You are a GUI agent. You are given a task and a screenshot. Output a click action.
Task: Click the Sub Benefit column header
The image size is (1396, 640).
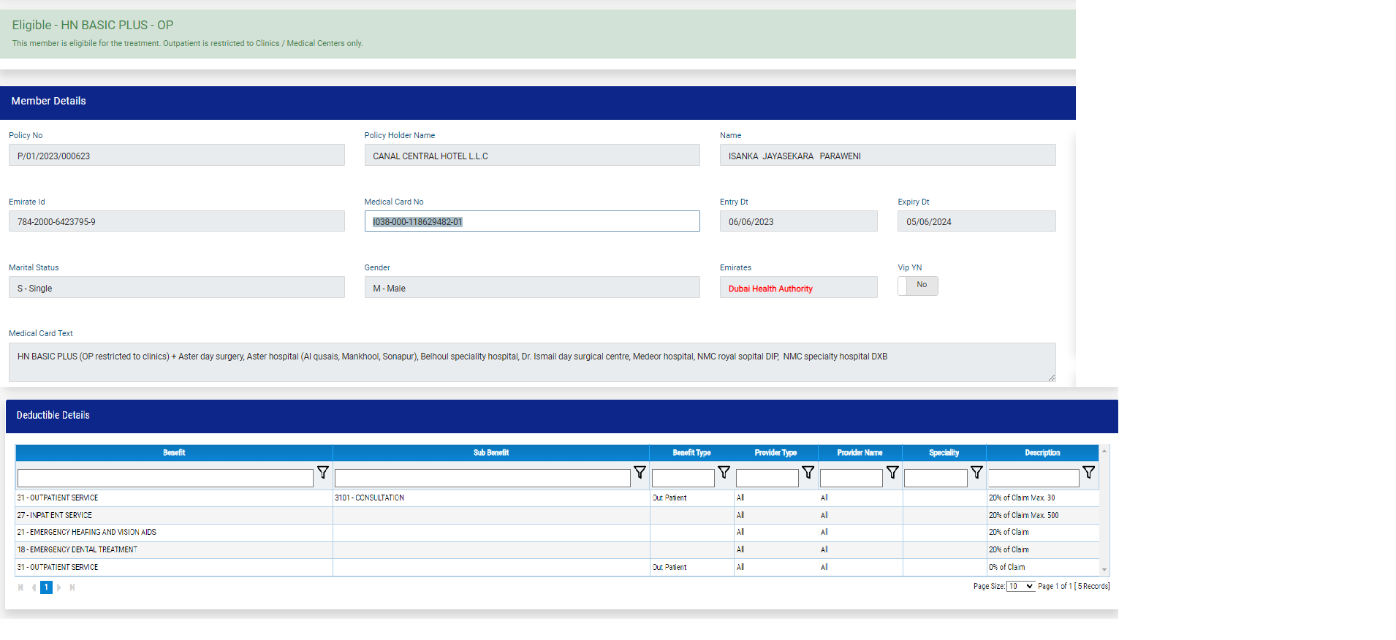(x=490, y=453)
